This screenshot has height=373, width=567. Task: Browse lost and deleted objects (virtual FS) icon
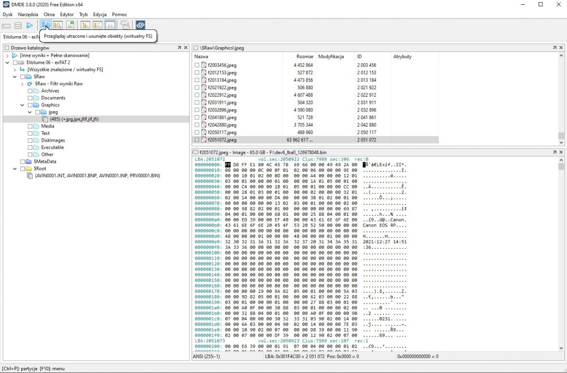pos(46,25)
